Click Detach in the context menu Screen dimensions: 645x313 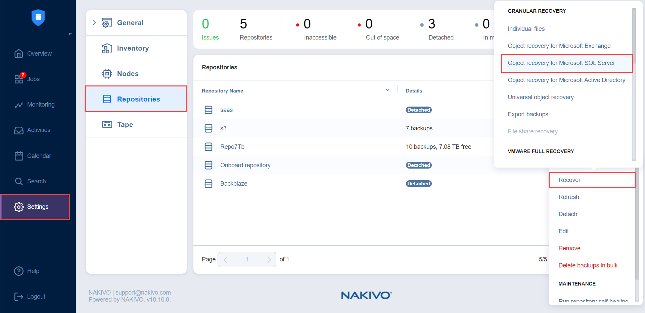pyautogui.click(x=567, y=214)
